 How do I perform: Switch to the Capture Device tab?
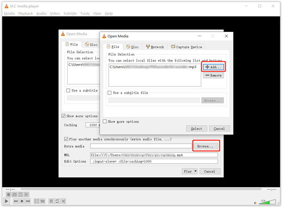pyautogui.click(x=187, y=47)
